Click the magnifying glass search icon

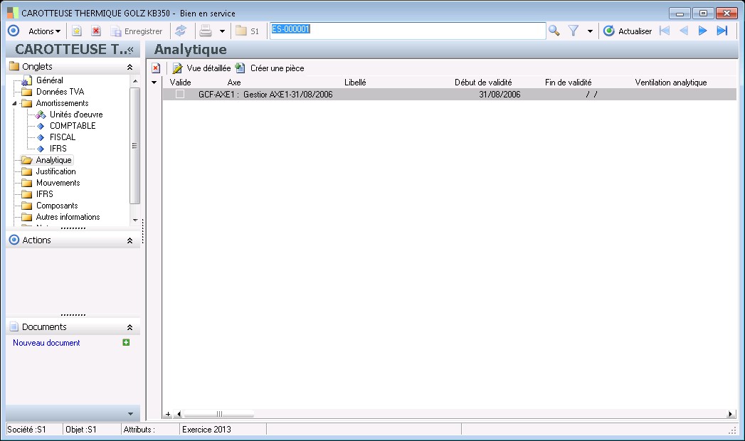[x=554, y=31]
